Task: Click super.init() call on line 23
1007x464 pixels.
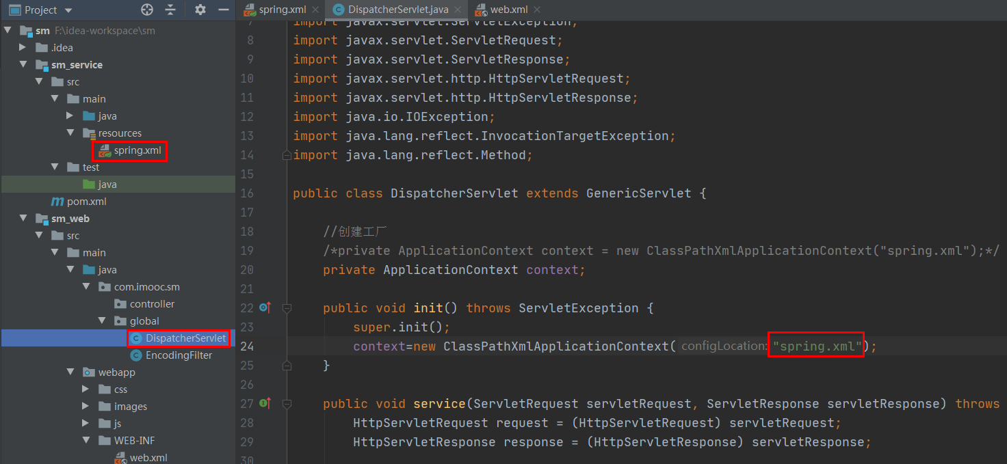Action: point(402,327)
